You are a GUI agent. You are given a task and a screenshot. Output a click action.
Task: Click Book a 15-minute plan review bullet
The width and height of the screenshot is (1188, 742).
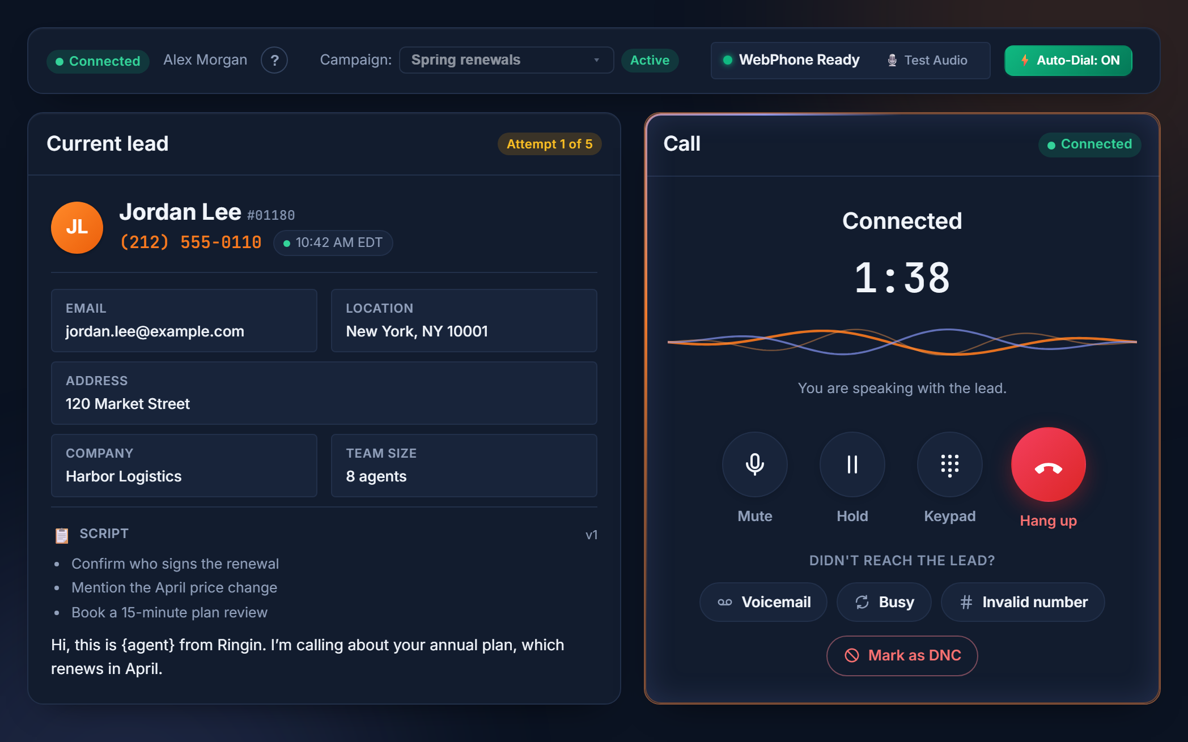tap(169, 612)
